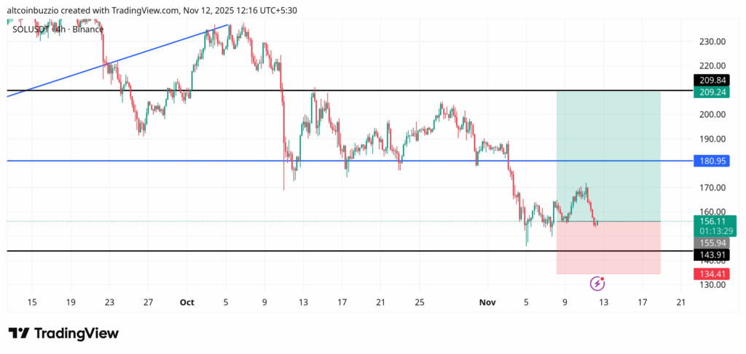Viewport: 746px width, 354px height.
Task: Select the black horizontal line at 143.91
Action: [x=219, y=251]
